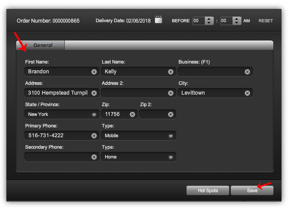Click the Hot Spots button
This screenshot has height=213, width=293.
point(208,190)
